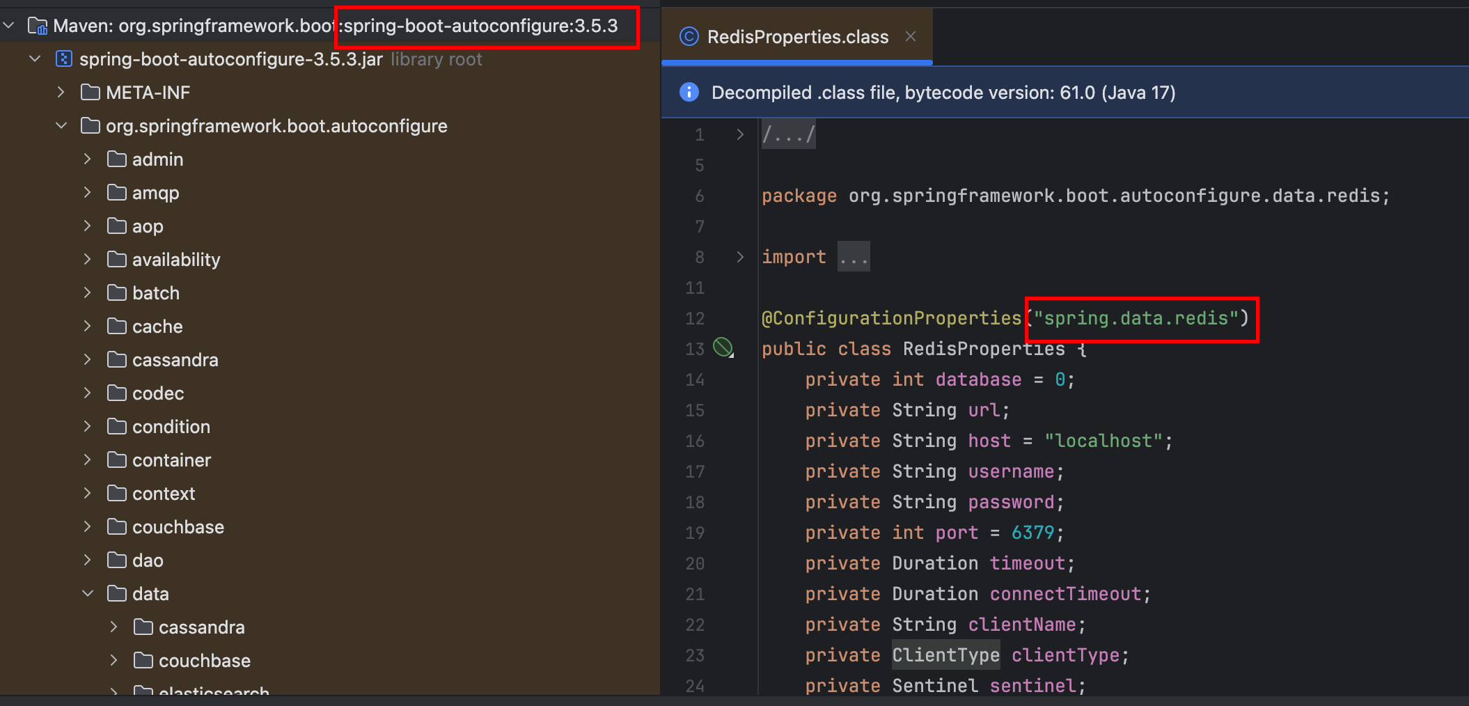Viewport: 1469px width, 706px height.
Task: Expand couchbase under the data package
Action: coord(114,661)
